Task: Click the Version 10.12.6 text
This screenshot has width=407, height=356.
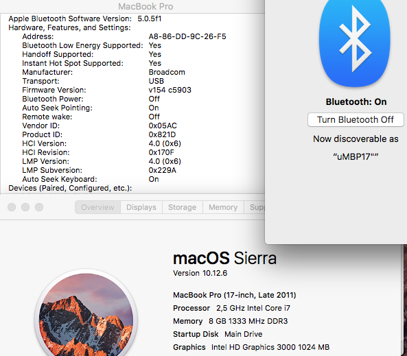Action: point(200,273)
